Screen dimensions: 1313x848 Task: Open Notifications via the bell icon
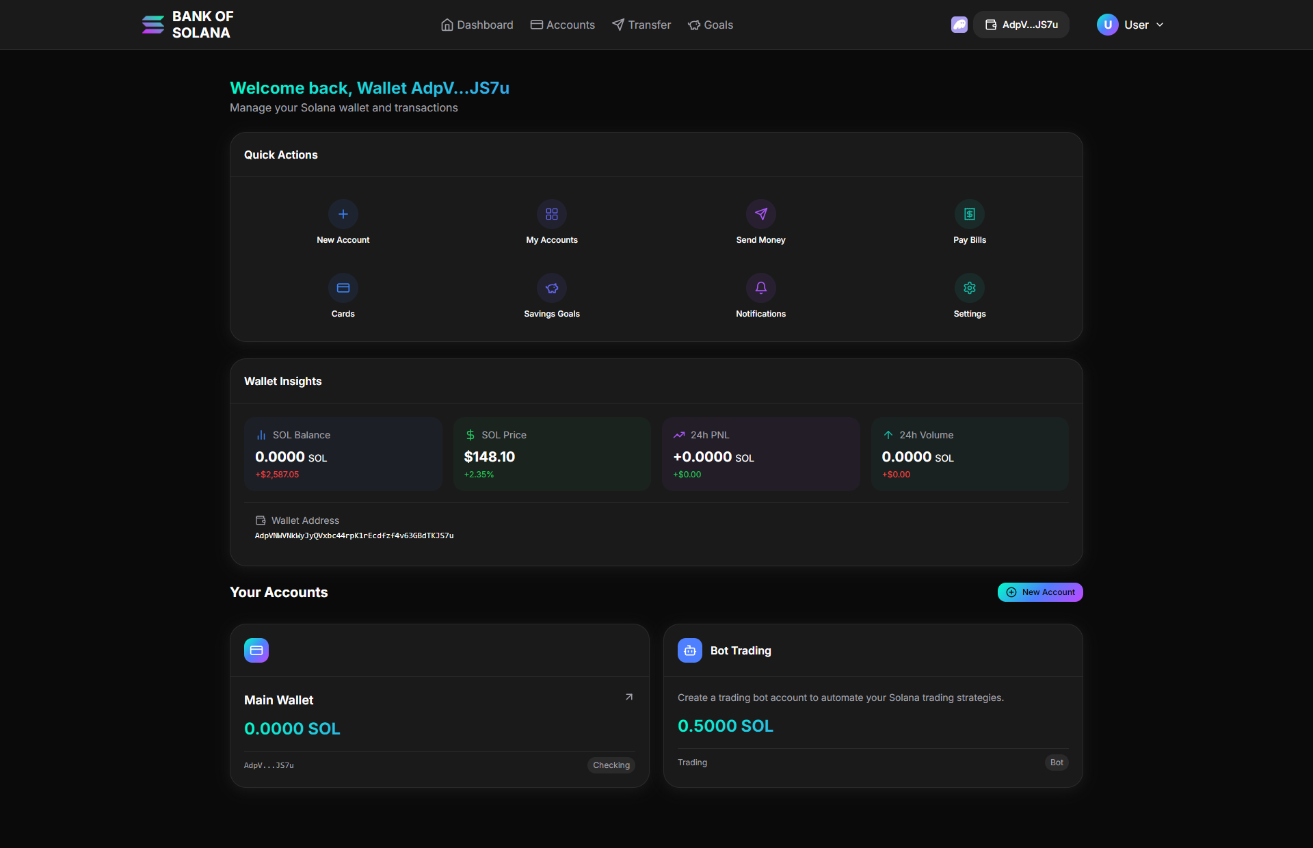760,288
